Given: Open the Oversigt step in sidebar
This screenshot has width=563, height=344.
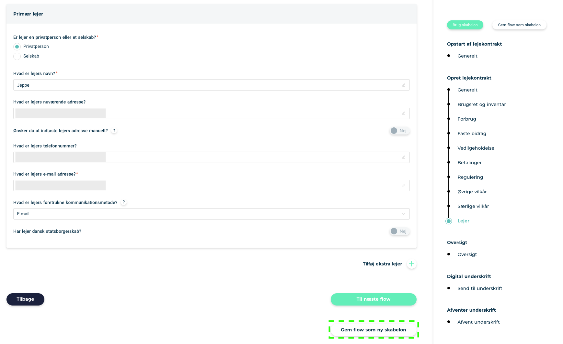Looking at the screenshot, I should (x=467, y=254).
